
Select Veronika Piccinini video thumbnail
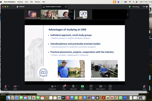[x=32, y=14]
